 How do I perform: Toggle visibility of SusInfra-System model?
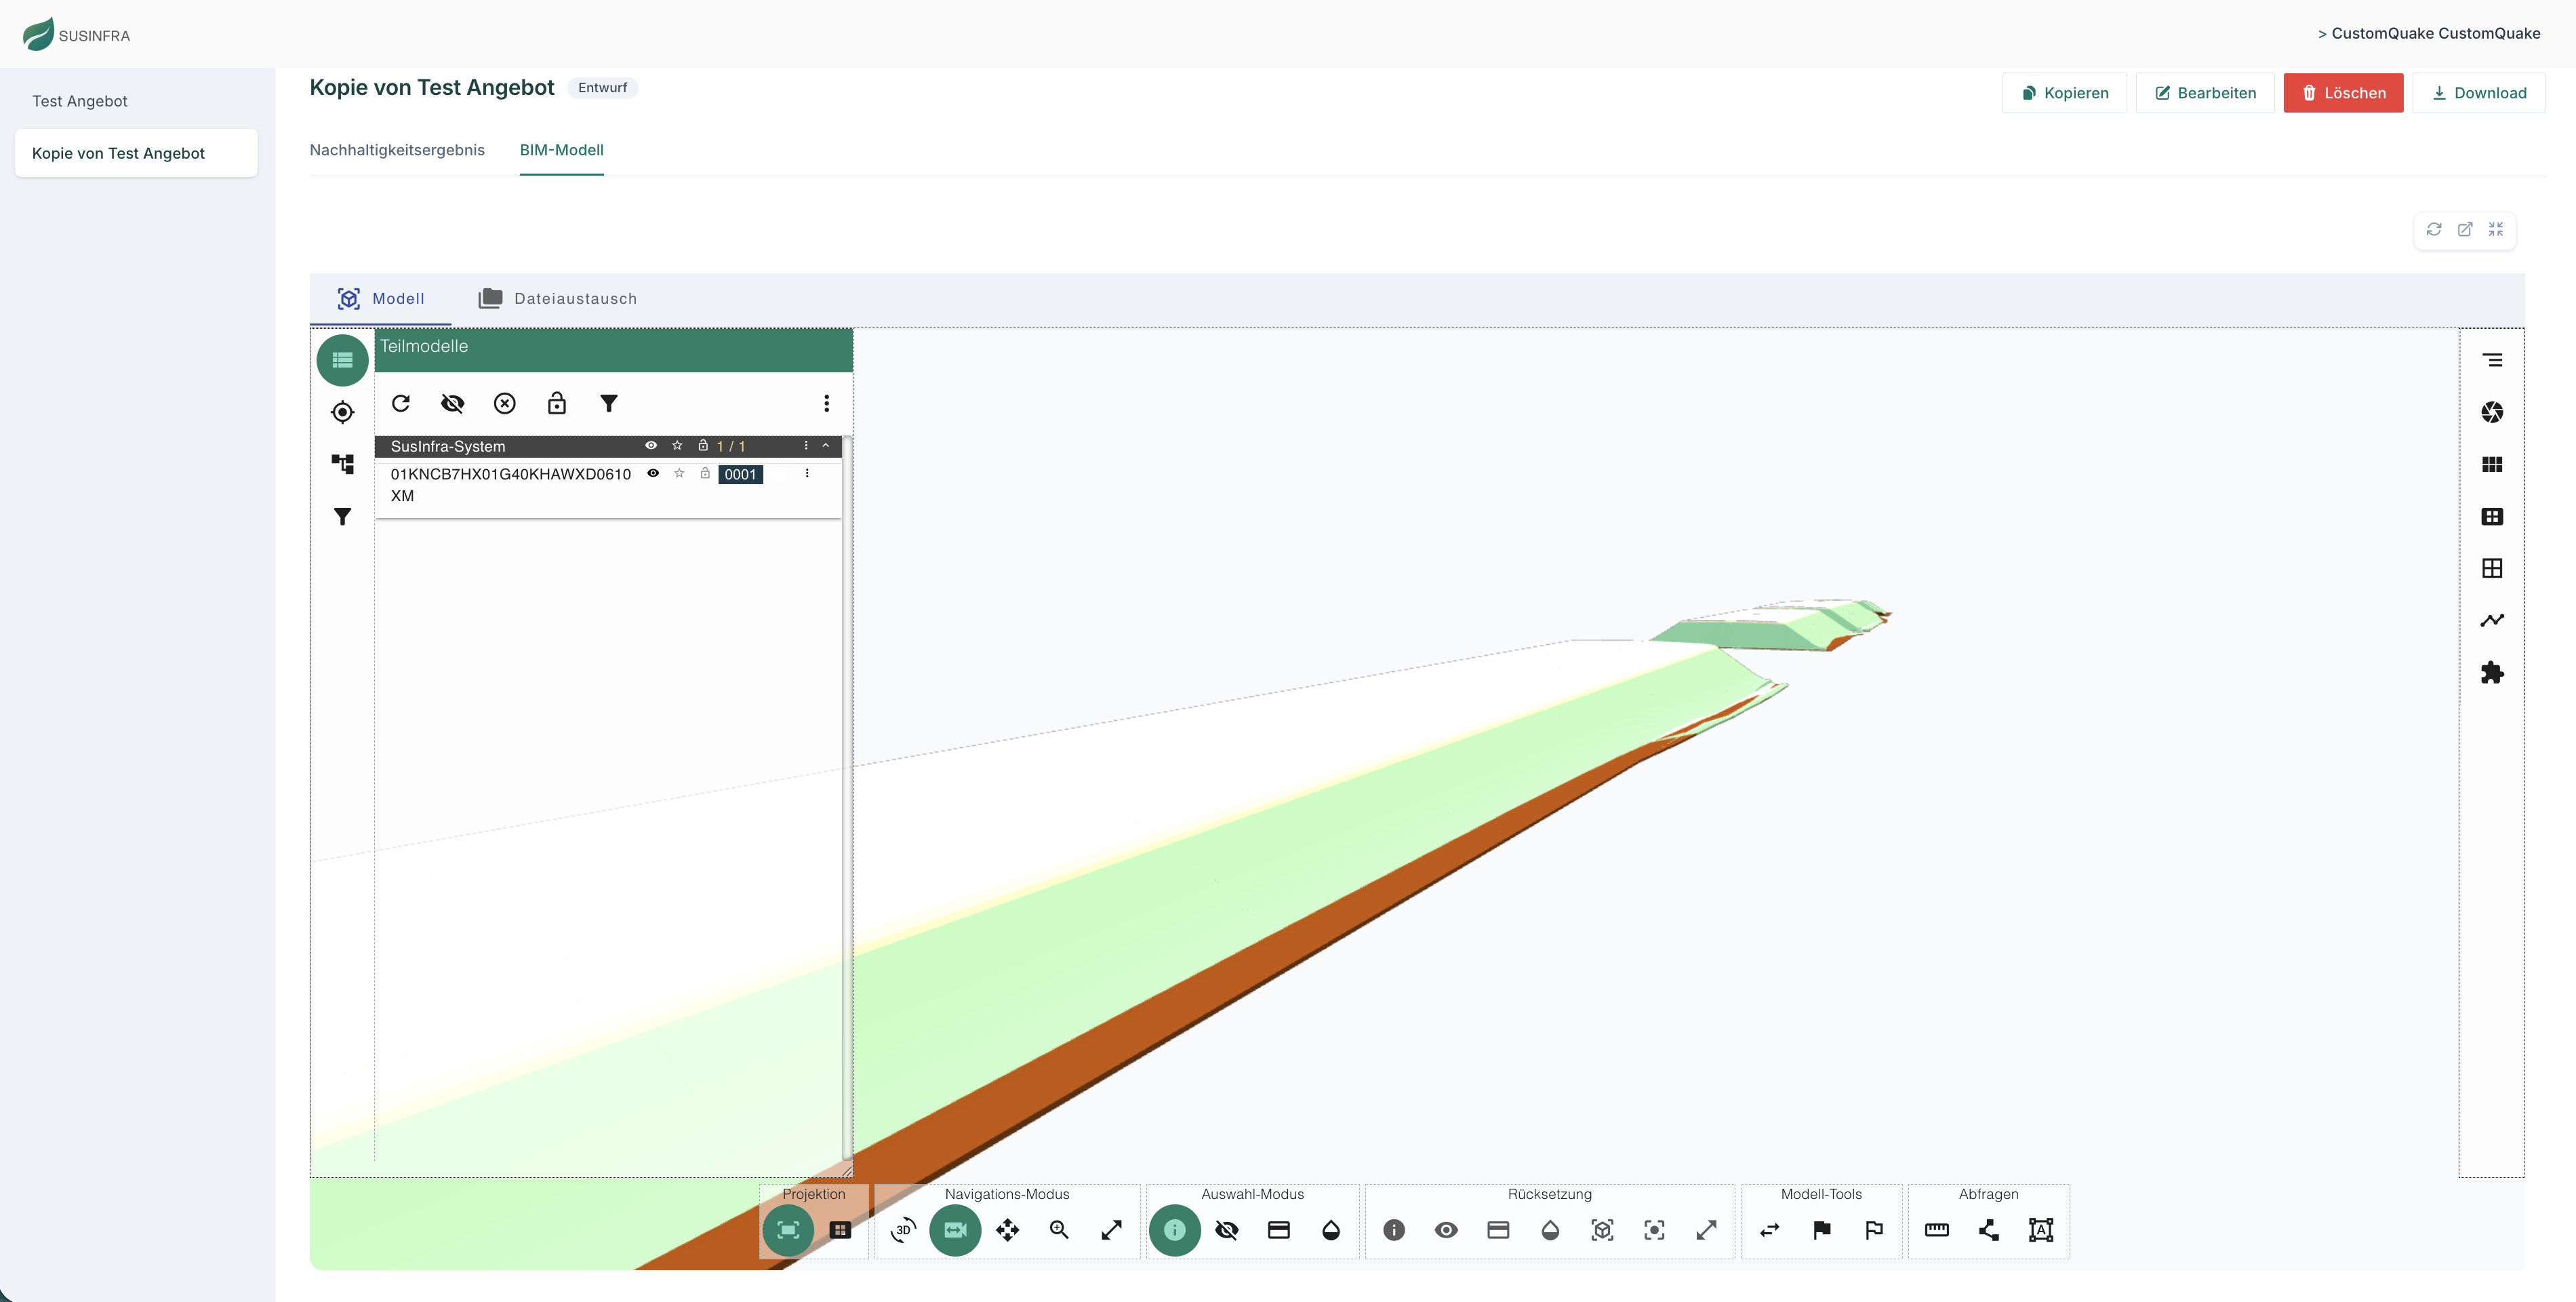click(652, 446)
